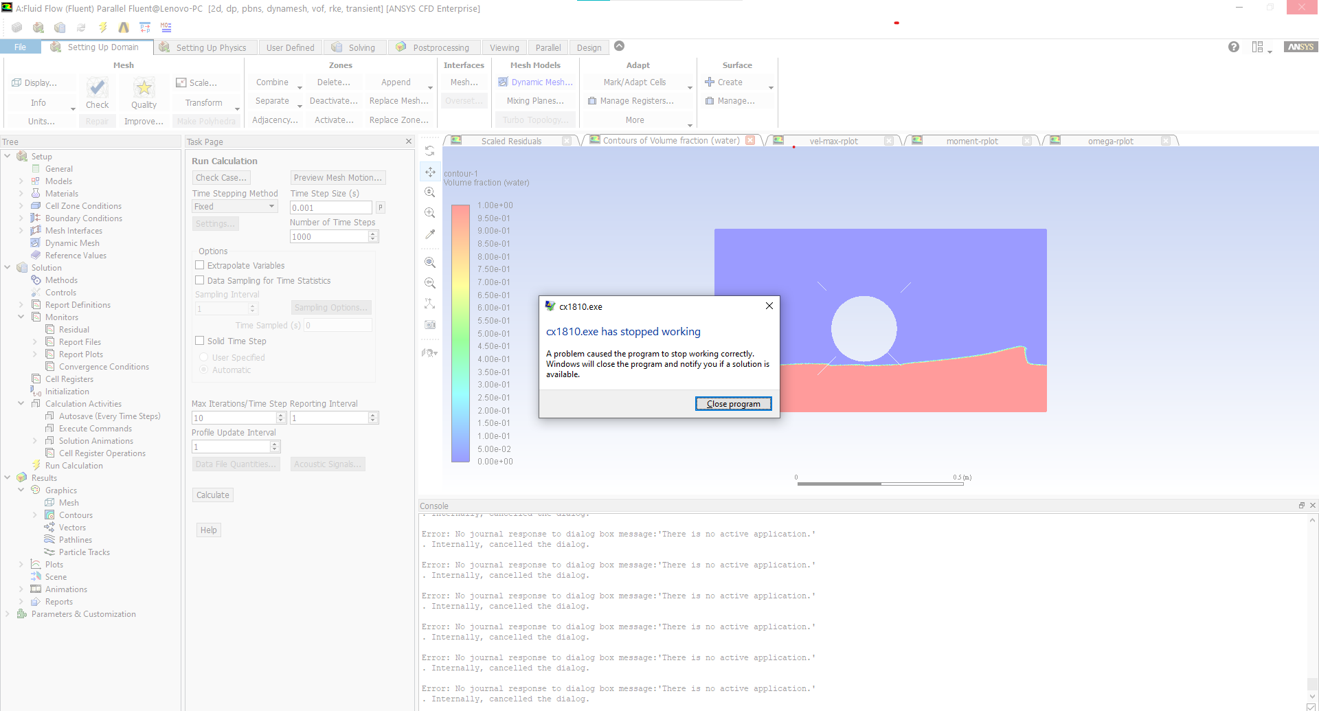
Task: Open the help question mark icon
Action: [1234, 47]
